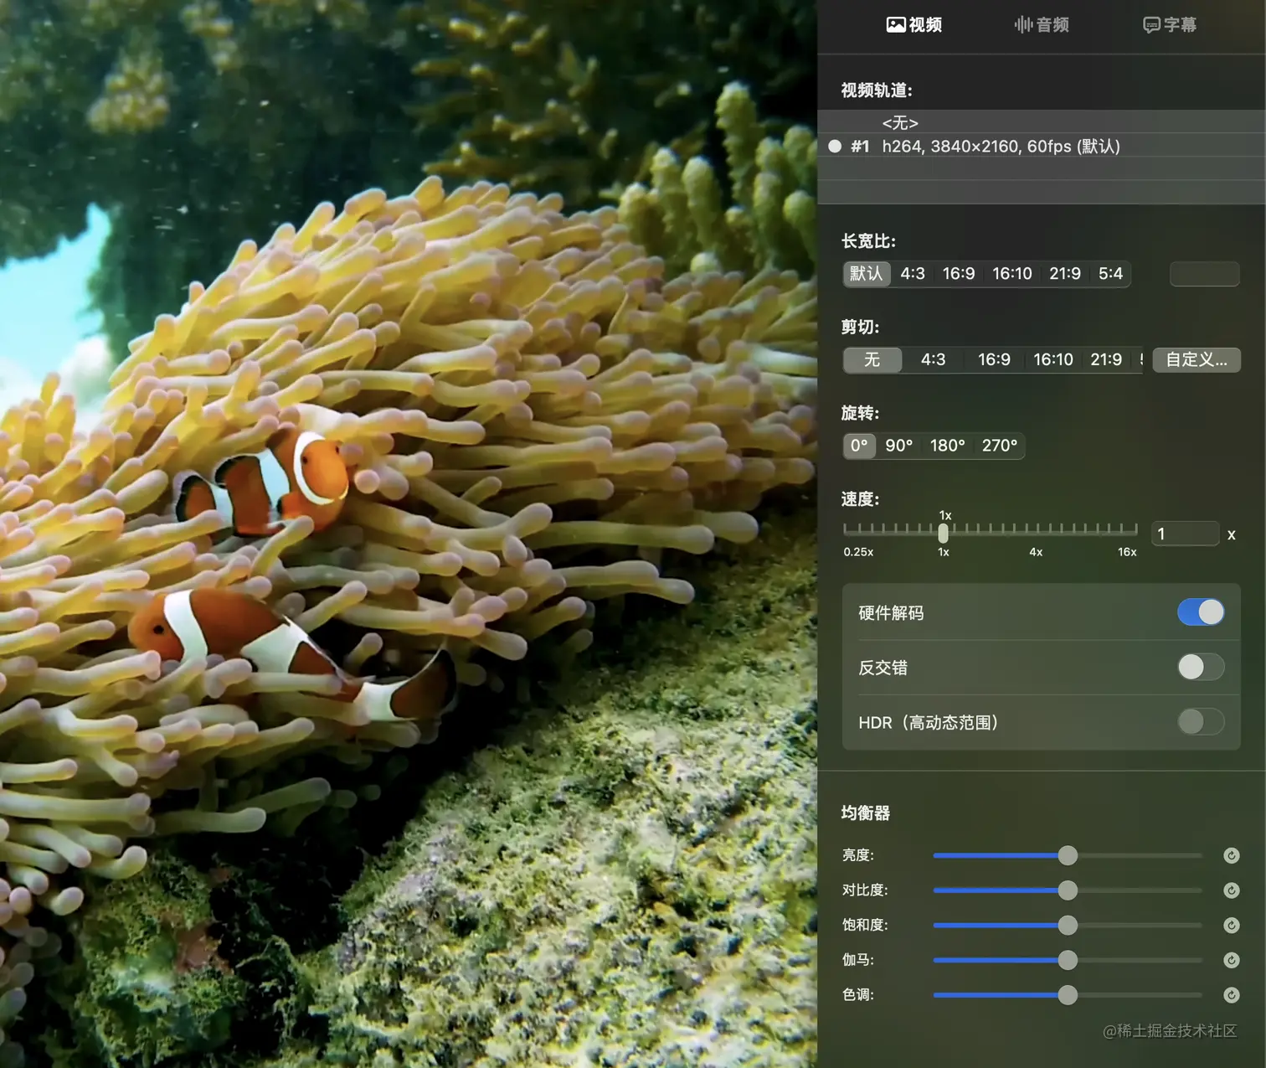Set crop to 16:10

click(x=1052, y=359)
